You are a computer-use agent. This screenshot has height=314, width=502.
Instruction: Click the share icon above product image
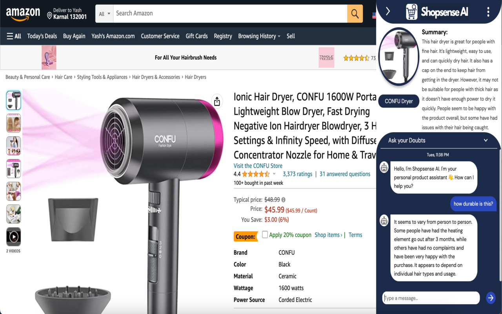click(x=217, y=101)
